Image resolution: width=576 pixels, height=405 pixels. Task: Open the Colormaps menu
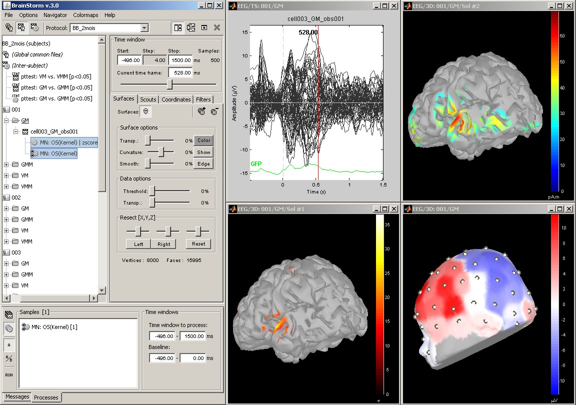point(86,15)
